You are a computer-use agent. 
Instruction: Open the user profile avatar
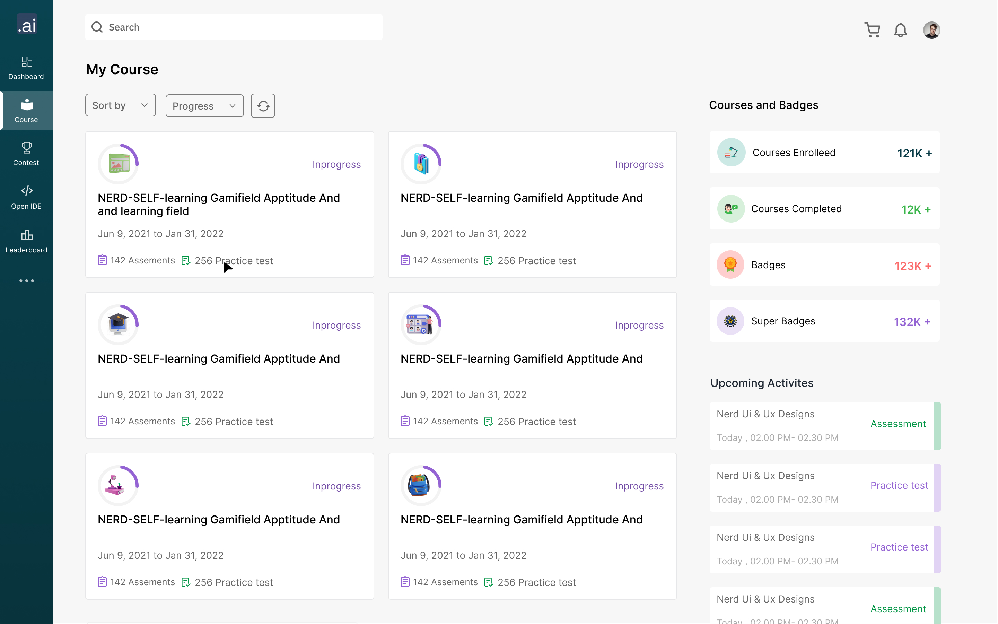(x=931, y=30)
